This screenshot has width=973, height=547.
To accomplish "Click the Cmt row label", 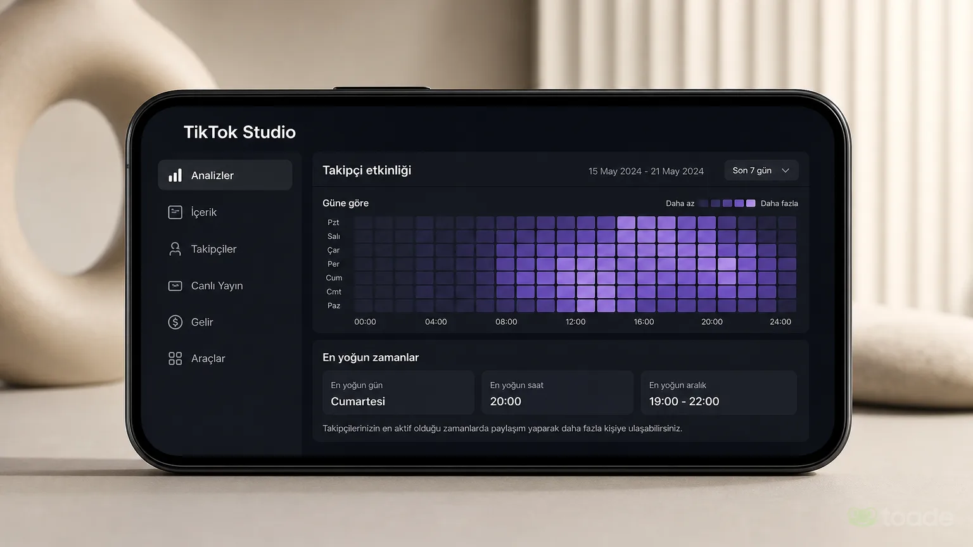I will coord(334,292).
